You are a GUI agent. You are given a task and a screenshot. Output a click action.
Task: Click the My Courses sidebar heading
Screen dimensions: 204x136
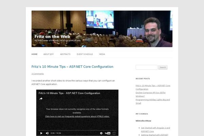pos(142,114)
